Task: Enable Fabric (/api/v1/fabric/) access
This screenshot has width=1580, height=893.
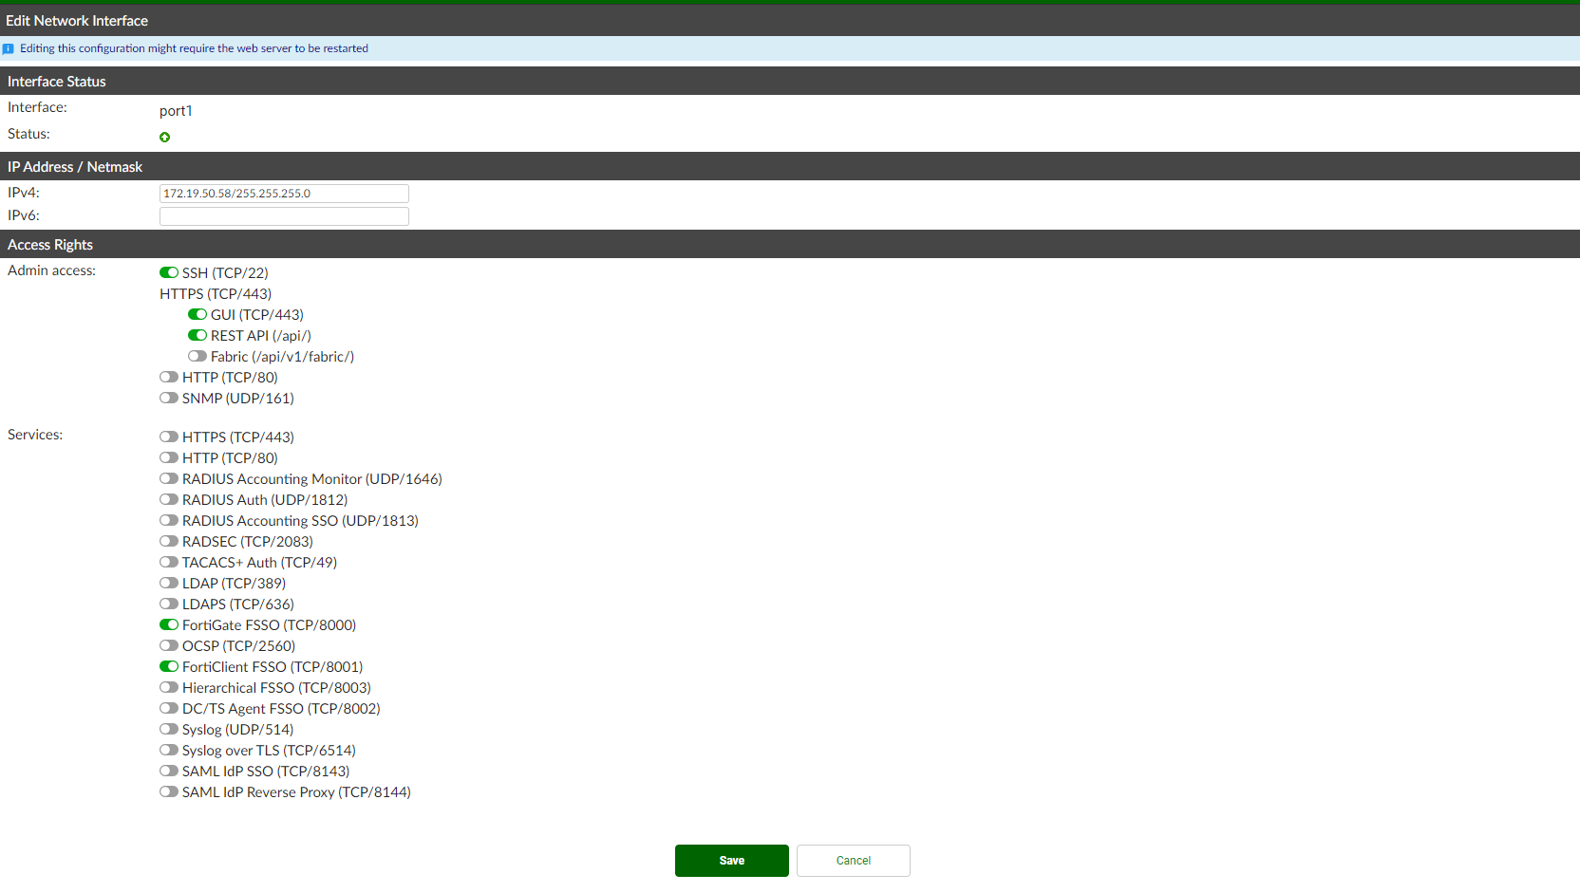Action: coord(197,356)
